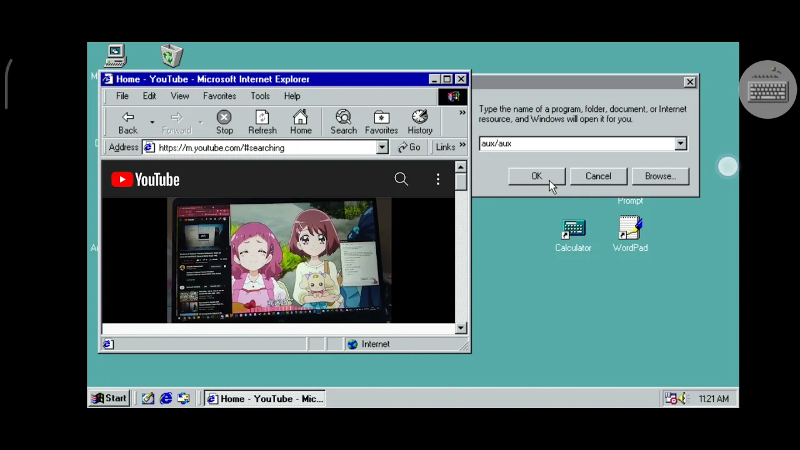
Task: Open the Start menu
Action: (109, 399)
